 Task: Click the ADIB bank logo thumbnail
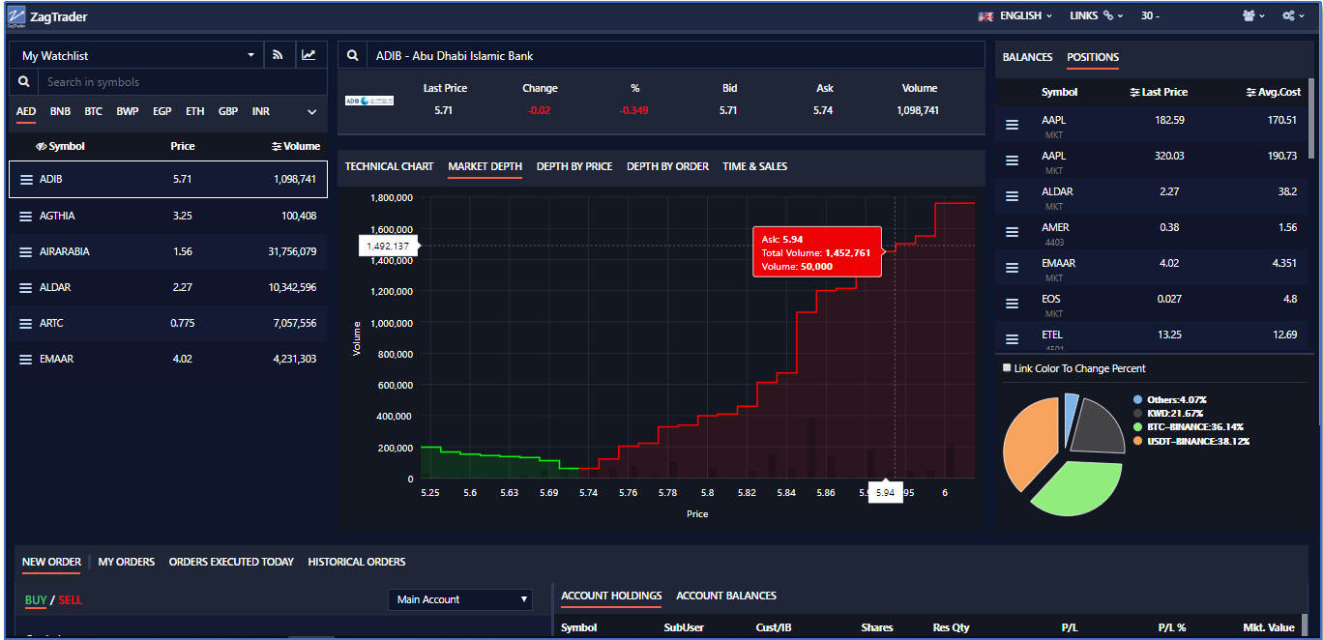click(x=369, y=101)
